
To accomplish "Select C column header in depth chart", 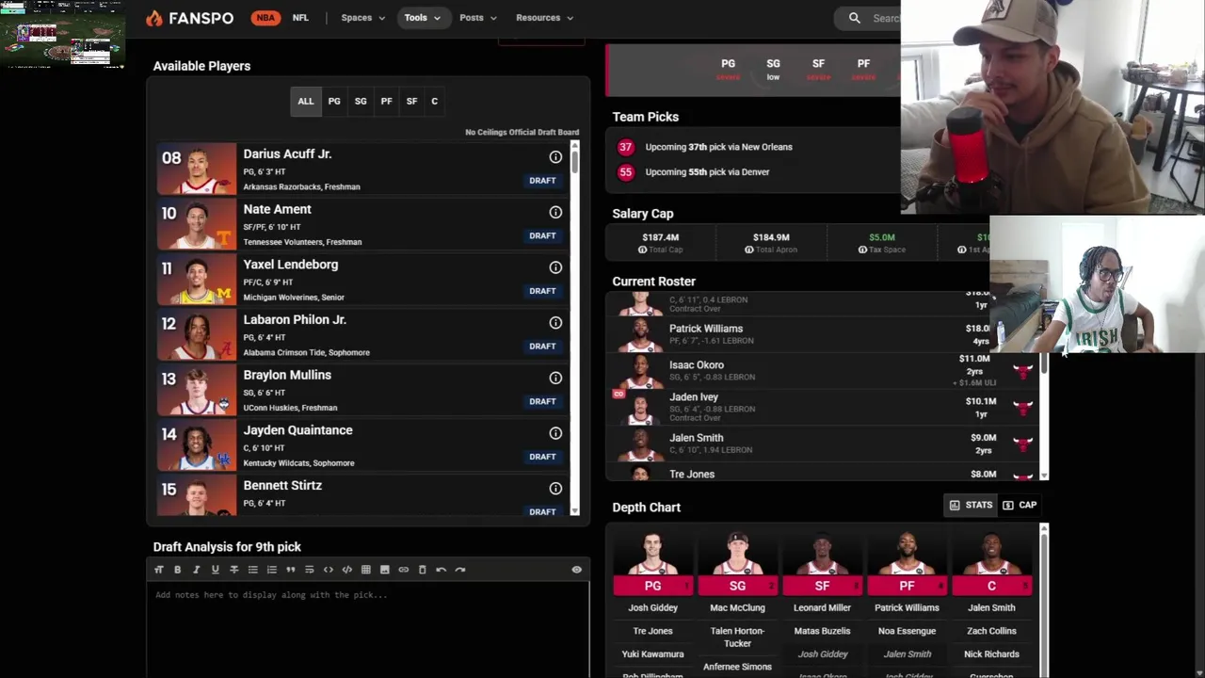I will coord(991,586).
